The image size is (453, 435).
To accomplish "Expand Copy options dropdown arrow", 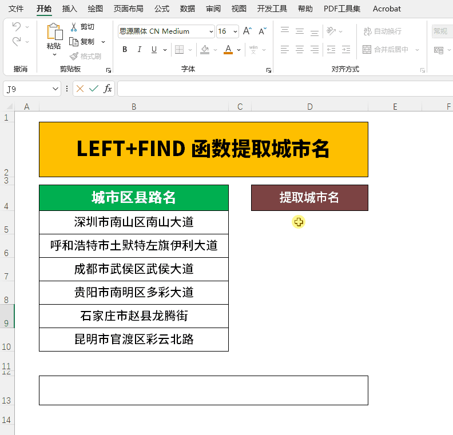I will coord(103,42).
